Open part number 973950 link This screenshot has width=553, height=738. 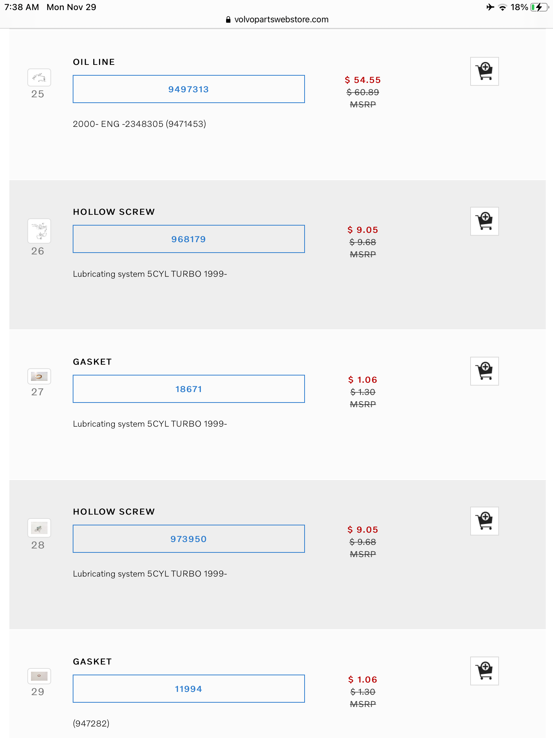point(189,539)
